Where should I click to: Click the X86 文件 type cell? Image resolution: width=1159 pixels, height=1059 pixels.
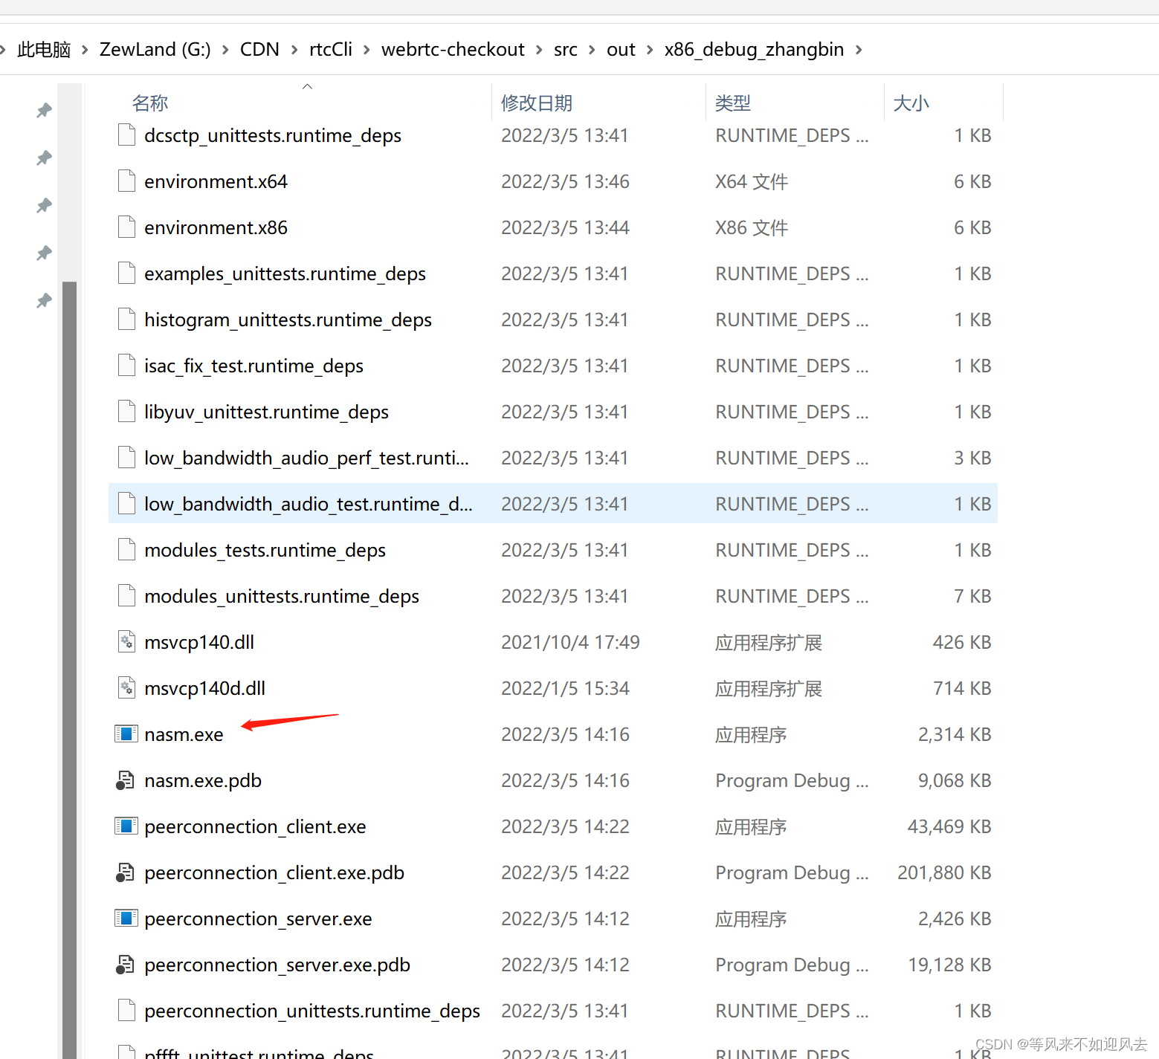(x=752, y=227)
